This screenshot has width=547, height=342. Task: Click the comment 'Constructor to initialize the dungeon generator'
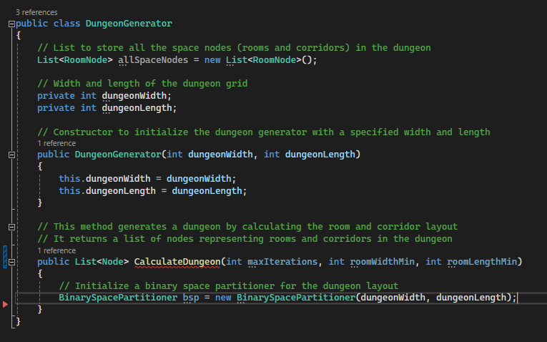point(263,132)
